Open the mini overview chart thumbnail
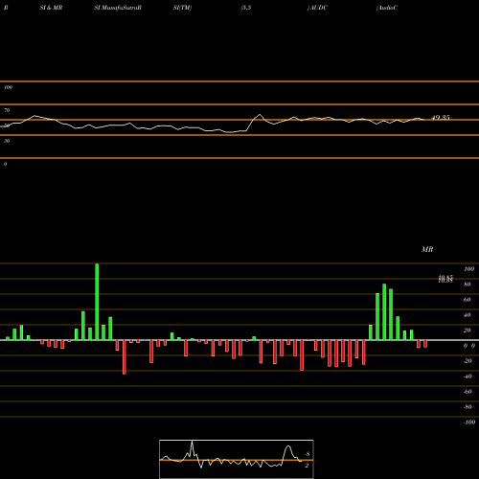479x479 pixels. (x=237, y=459)
